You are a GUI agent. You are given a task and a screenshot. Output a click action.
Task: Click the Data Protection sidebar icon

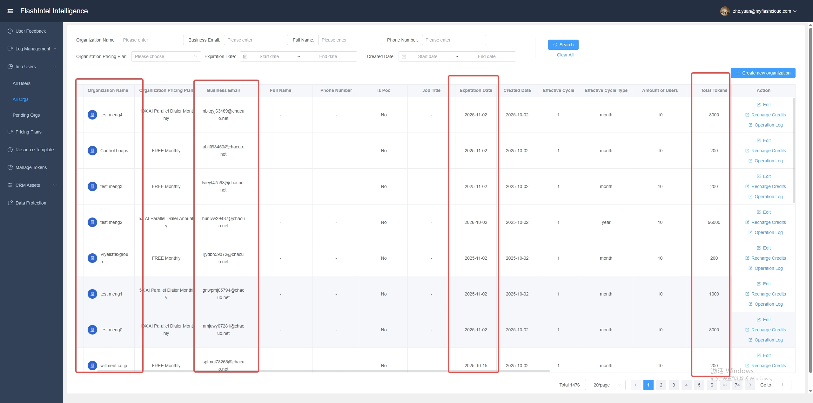point(10,203)
